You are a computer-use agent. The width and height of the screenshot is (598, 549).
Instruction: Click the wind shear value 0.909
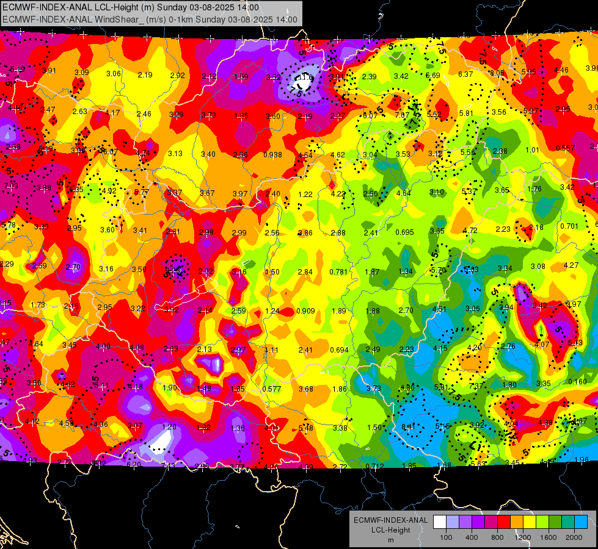click(x=305, y=311)
